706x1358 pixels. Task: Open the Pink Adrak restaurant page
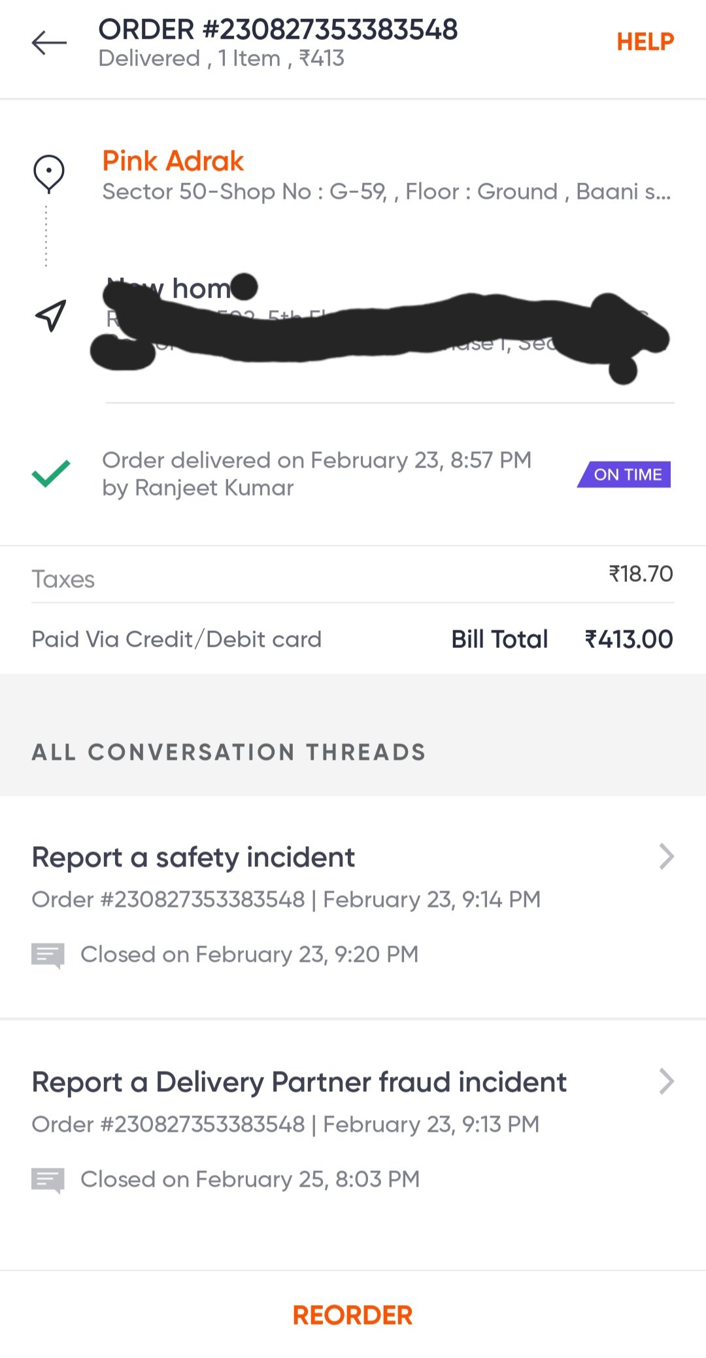pyautogui.click(x=173, y=161)
